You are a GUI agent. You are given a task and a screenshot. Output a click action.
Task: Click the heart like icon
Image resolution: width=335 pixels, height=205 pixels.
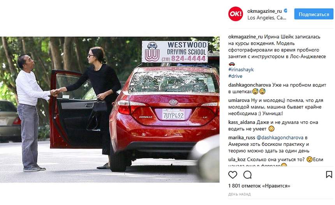(233, 175)
